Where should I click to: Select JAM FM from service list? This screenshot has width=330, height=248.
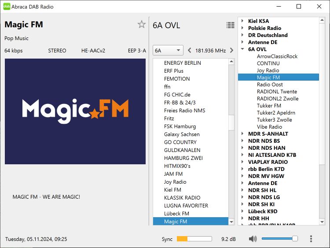[173, 174]
